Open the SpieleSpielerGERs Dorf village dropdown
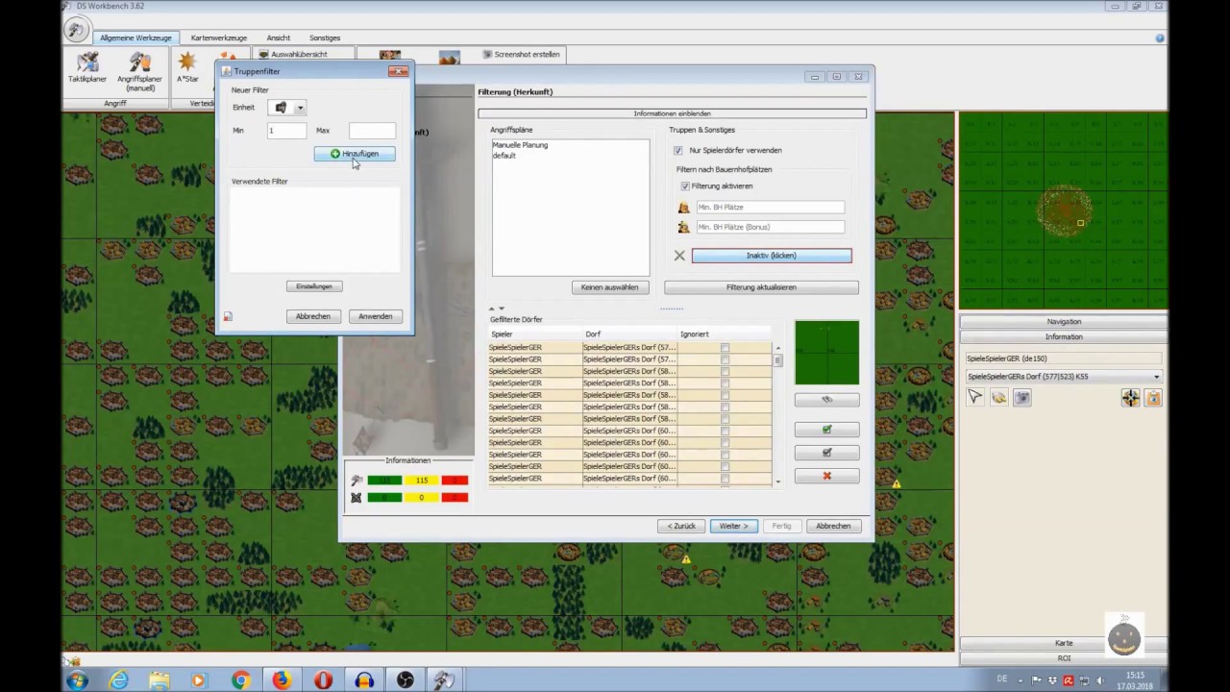This screenshot has height=692, width=1230. point(1064,377)
